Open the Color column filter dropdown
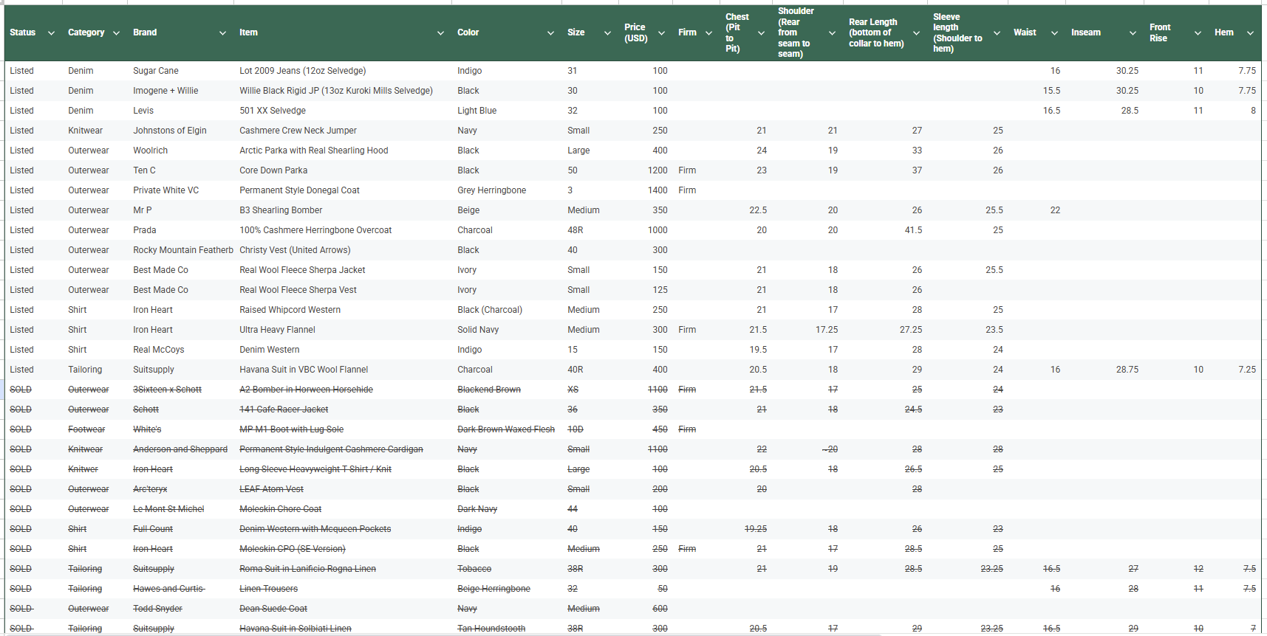1267x636 pixels. 550,33
